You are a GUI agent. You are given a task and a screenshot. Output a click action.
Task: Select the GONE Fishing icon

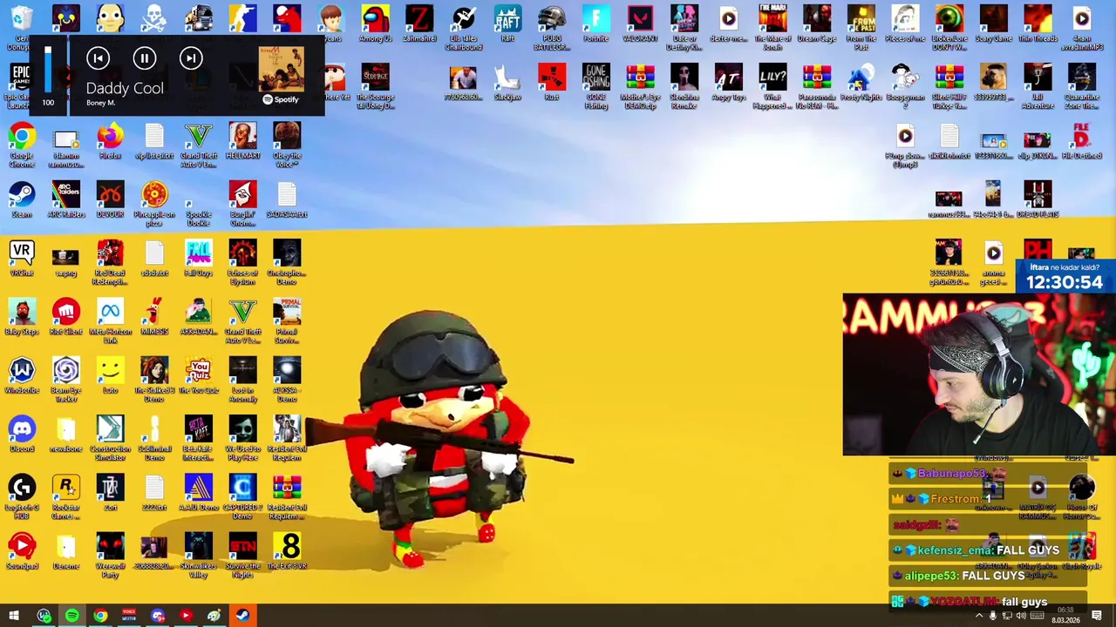(596, 86)
